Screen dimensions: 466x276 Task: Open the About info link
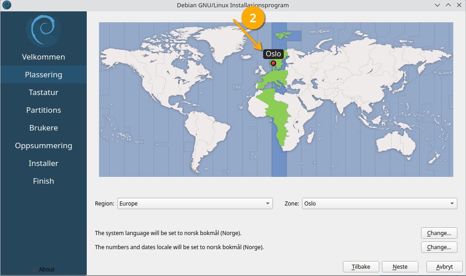[44, 269]
